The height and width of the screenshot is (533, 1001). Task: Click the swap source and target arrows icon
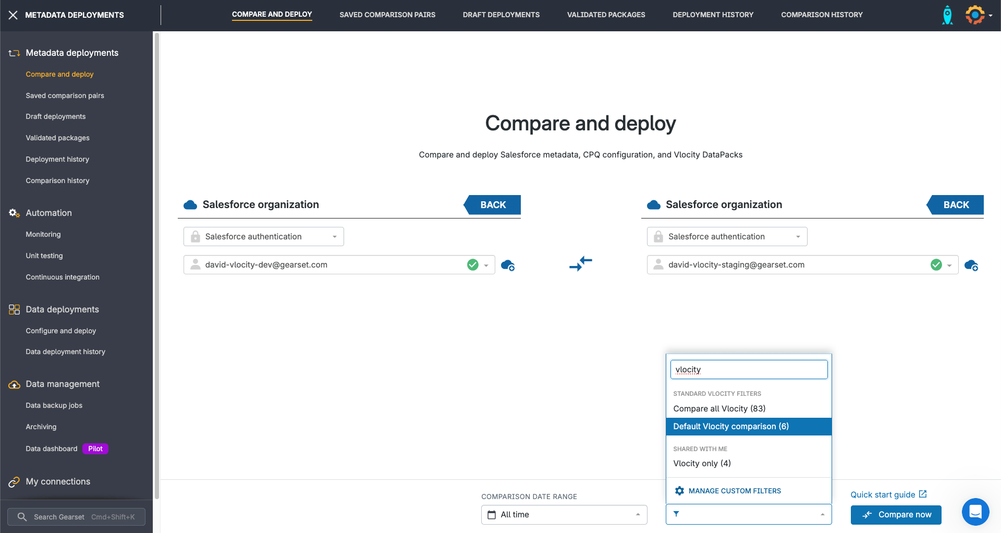[x=580, y=264]
